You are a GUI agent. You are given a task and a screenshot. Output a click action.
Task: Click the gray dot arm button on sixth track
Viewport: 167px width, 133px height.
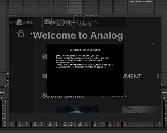coord(87,126)
